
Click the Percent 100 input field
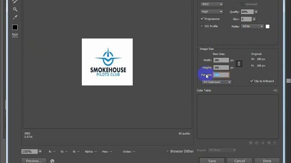221,75
